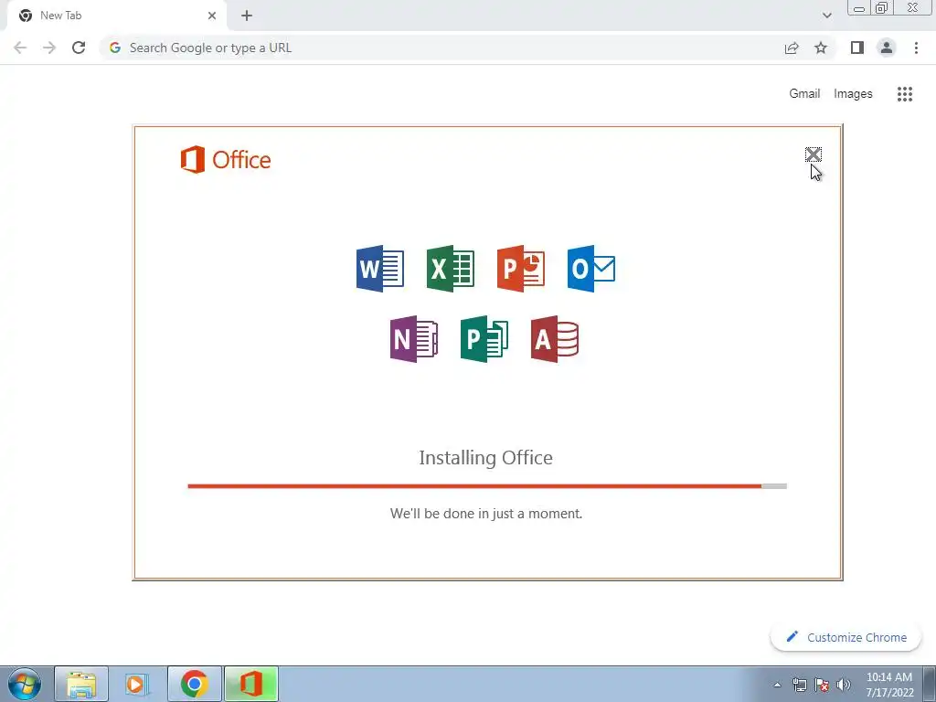Focus the Search Google or type a URL box
The width and height of the screenshot is (936, 702).
tap(441, 48)
